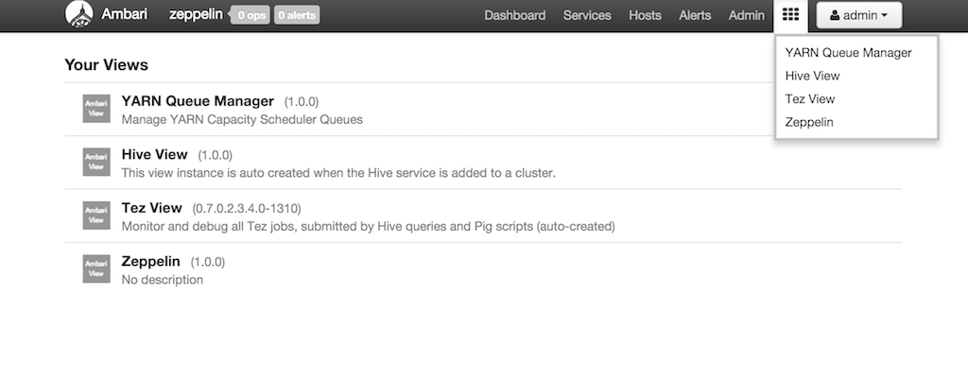Open the 0 alerts badge
This screenshot has width=968, height=365.
click(x=296, y=15)
